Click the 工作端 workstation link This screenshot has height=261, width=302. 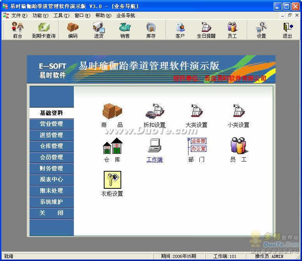[154, 160]
